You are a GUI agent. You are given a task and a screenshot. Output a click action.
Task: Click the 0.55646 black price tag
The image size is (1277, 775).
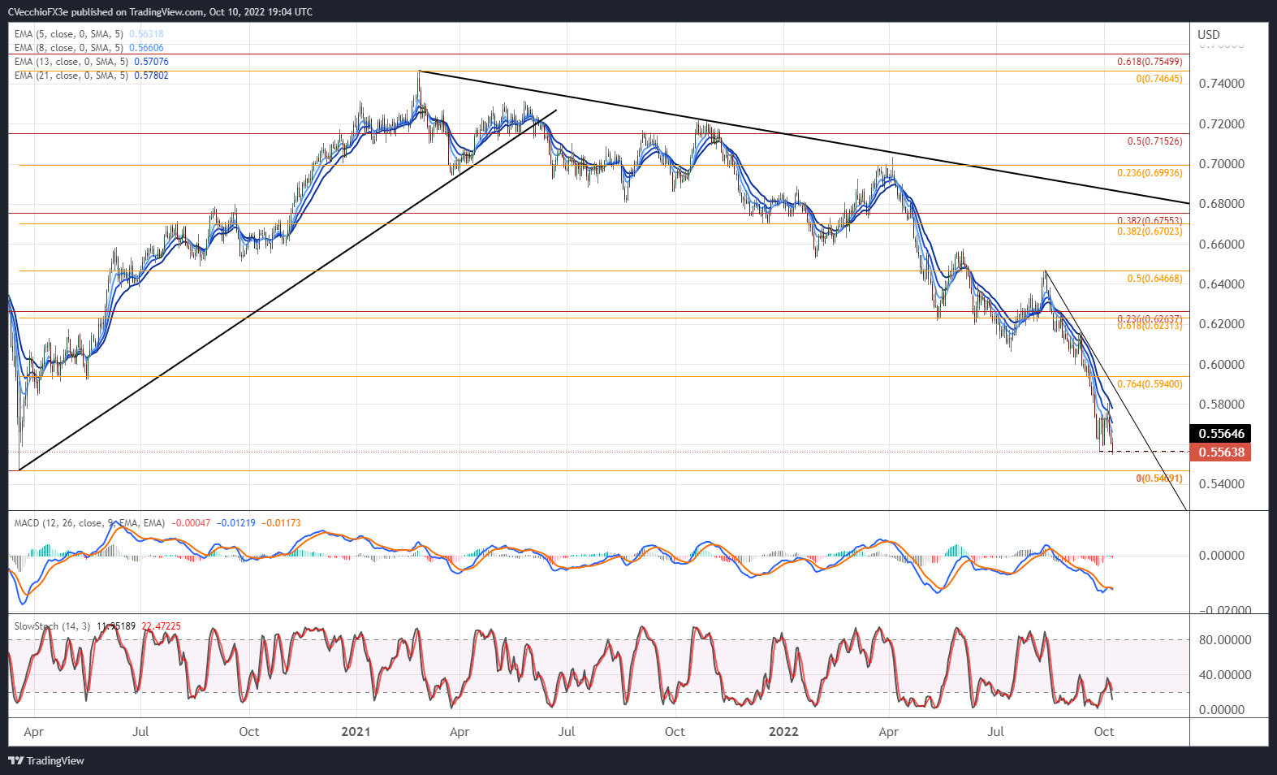[x=1220, y=433]
